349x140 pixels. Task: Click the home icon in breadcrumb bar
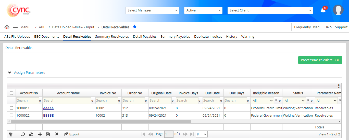point(7,27)
